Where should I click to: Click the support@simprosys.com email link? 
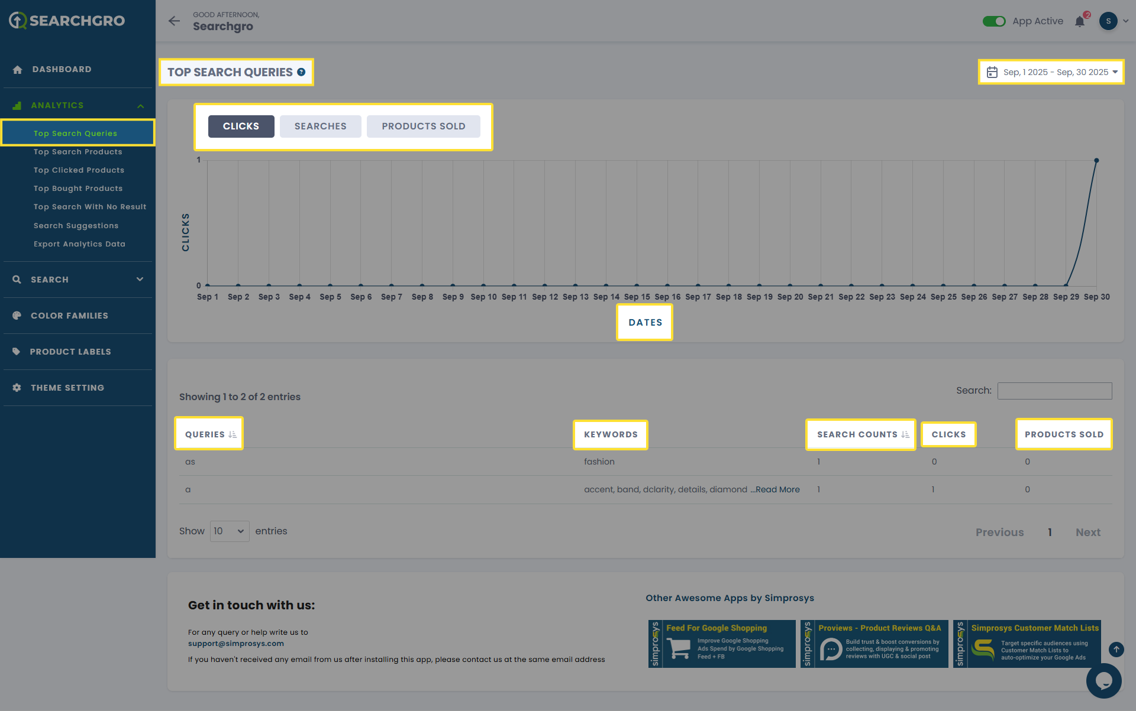click(x=235, y=644)
